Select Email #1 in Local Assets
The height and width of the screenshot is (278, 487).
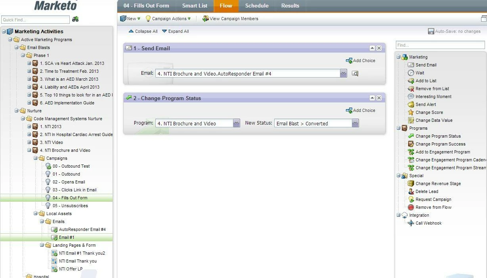click(67, 237)
